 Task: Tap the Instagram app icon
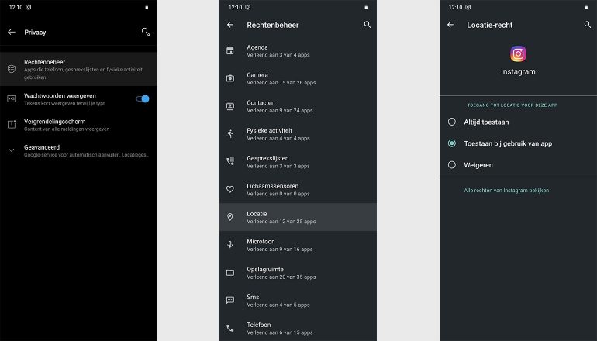click(518, 54)
